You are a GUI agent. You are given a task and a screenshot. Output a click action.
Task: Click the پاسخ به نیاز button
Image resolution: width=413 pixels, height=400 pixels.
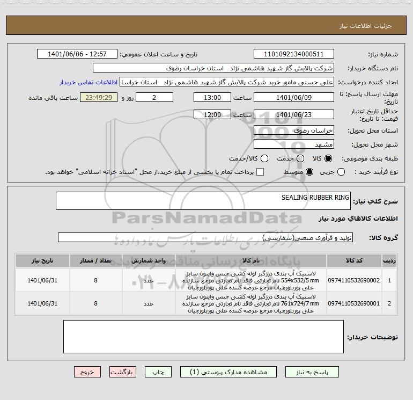[312, 372]
